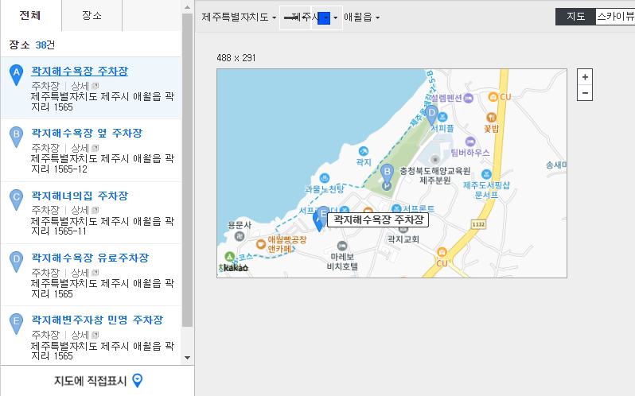Click the CU store icon at map top
Viewport: 635px width, 396px height.
click(x=493, y=97)
